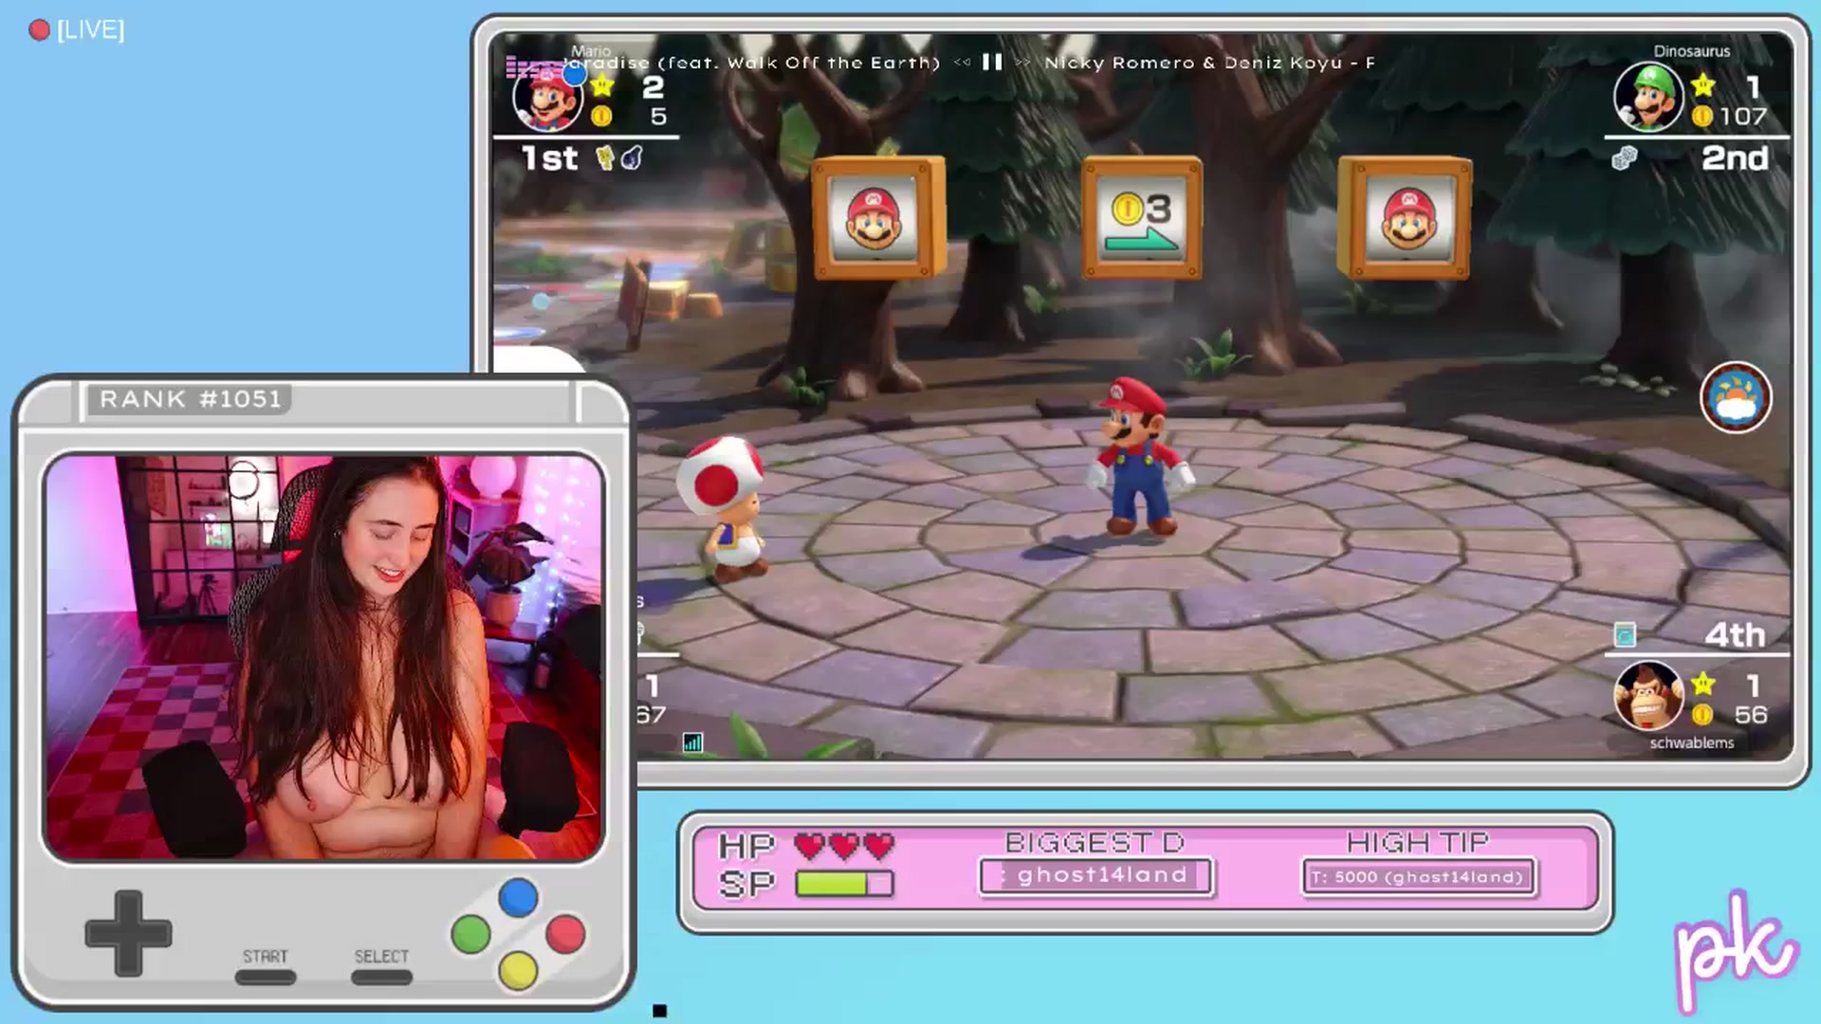Click the green signal bars icon
This screenshot has width=1821, height=1024.
click(x=693, y=742)
